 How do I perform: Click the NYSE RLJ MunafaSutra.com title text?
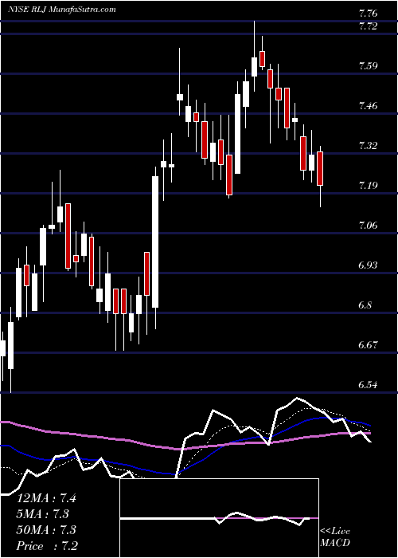click(61, 10)
